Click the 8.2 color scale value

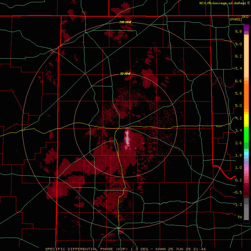point(238,56)
